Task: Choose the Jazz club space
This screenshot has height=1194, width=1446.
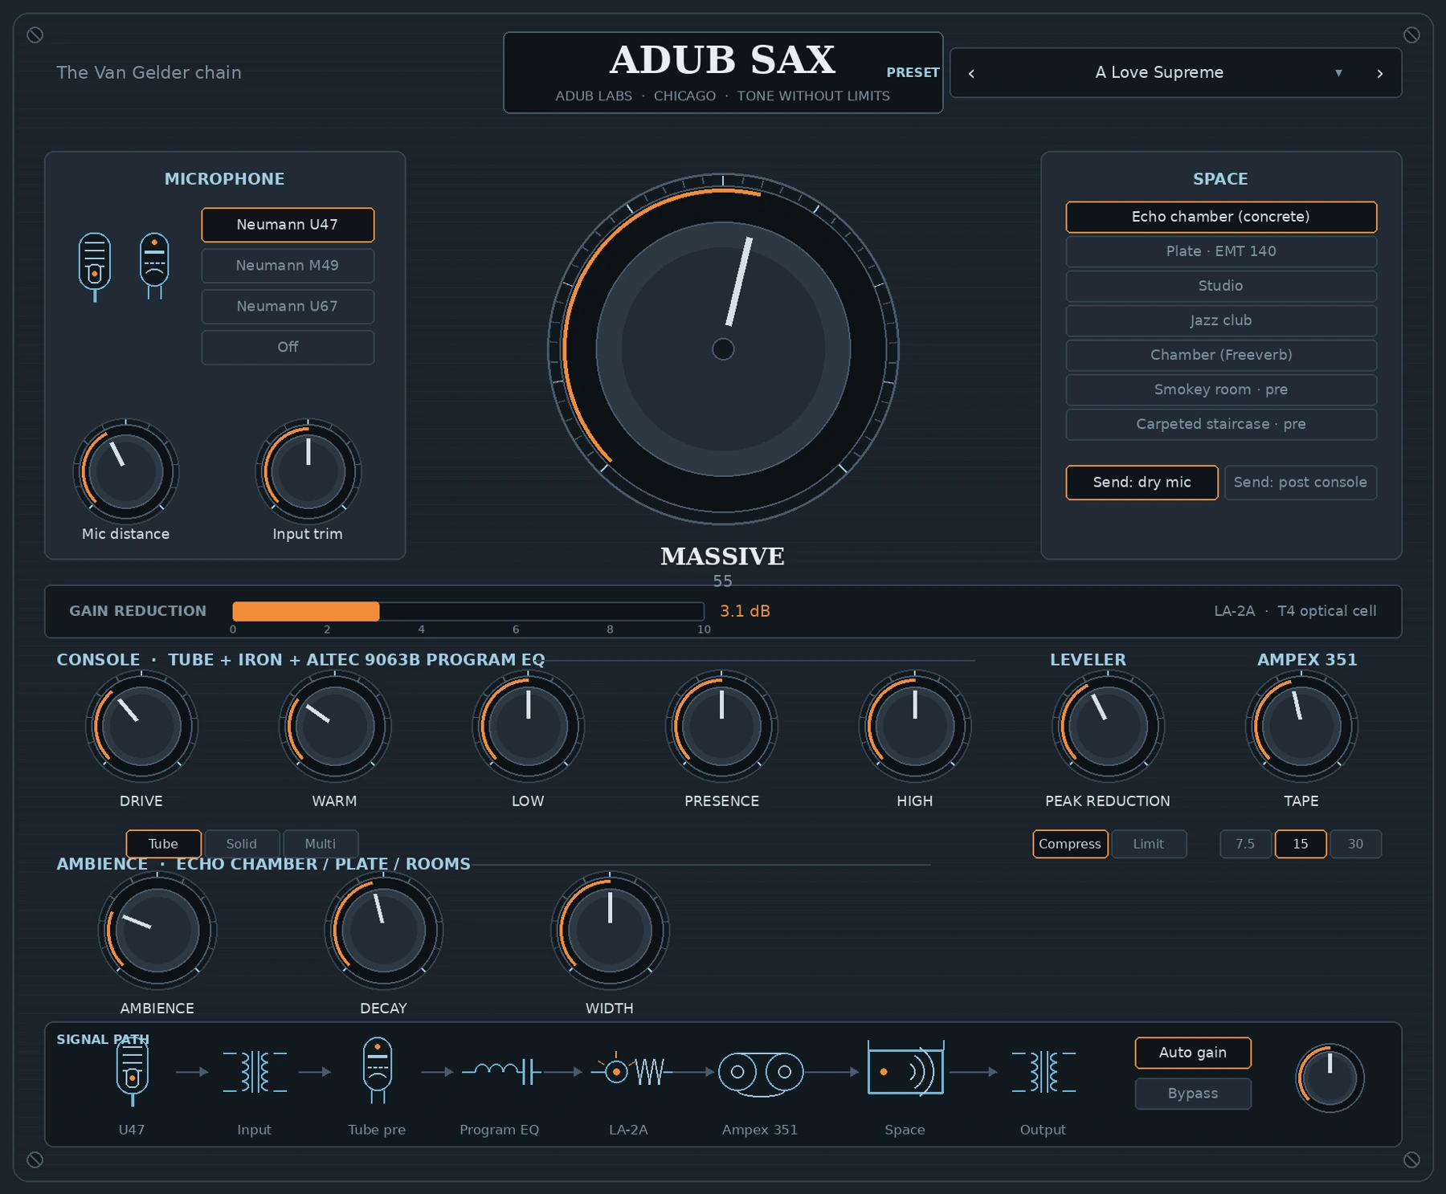Action: 1221,320
